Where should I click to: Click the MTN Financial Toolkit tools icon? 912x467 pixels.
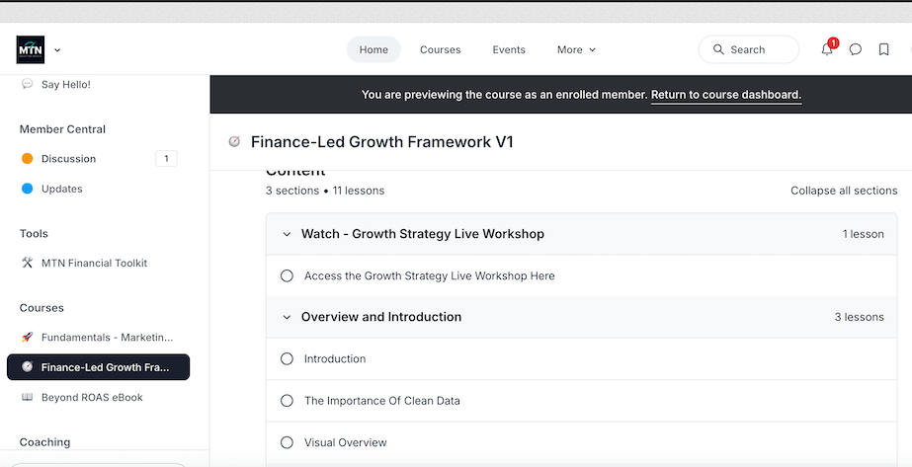tap(28, 264)
